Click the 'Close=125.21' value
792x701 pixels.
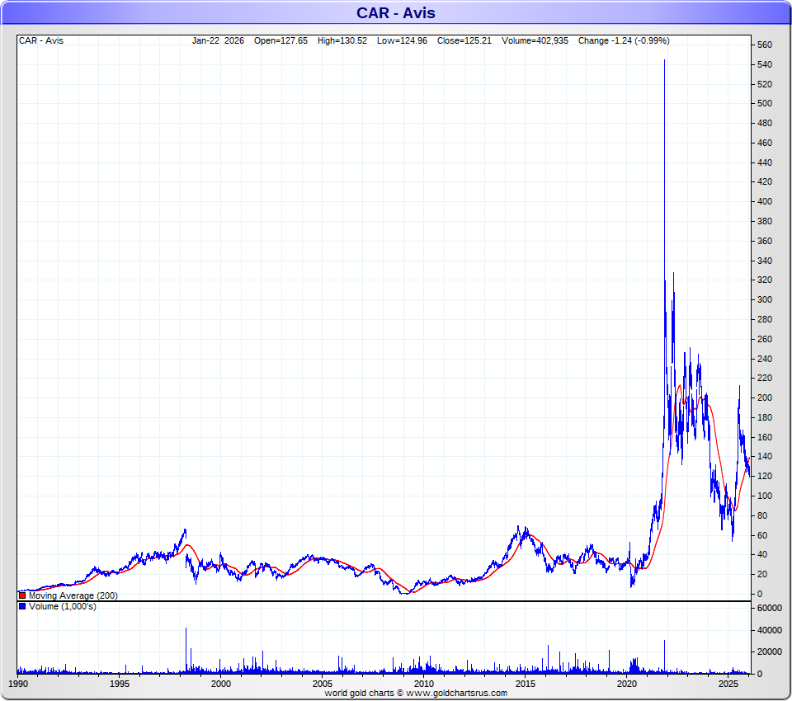[464, 40]
